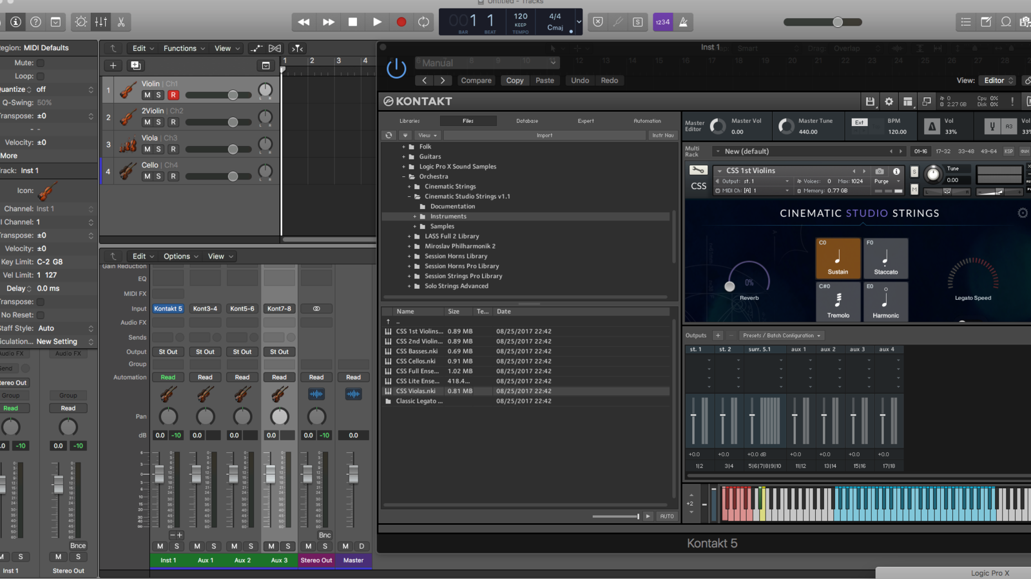This screenshot has height=579, width=1031.
Task: Select the Tremolo articulation
Action: (838, 301)
